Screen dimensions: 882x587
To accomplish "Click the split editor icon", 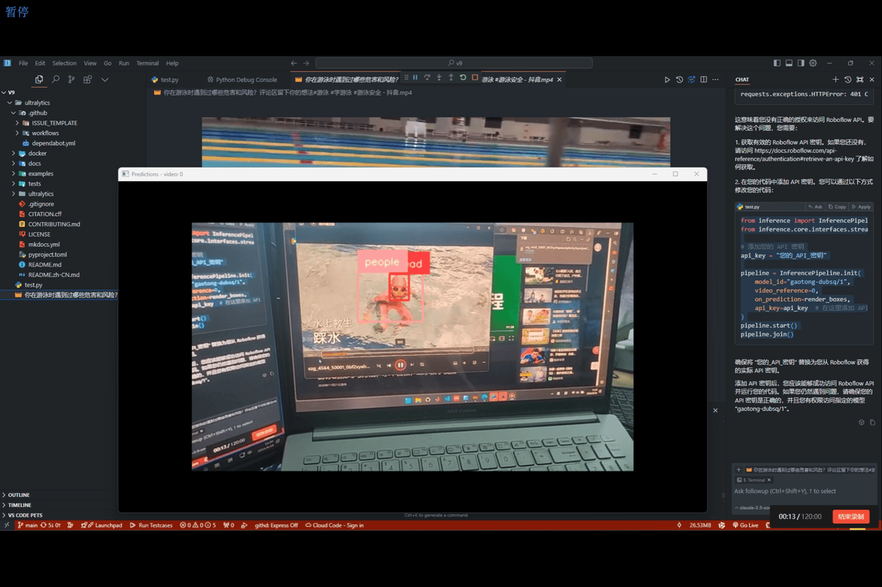I will click(x=704, y=80).
